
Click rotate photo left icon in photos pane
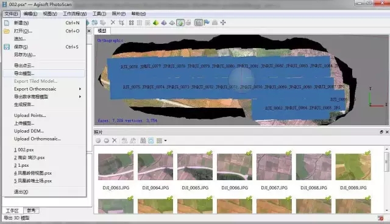(124, 141)
